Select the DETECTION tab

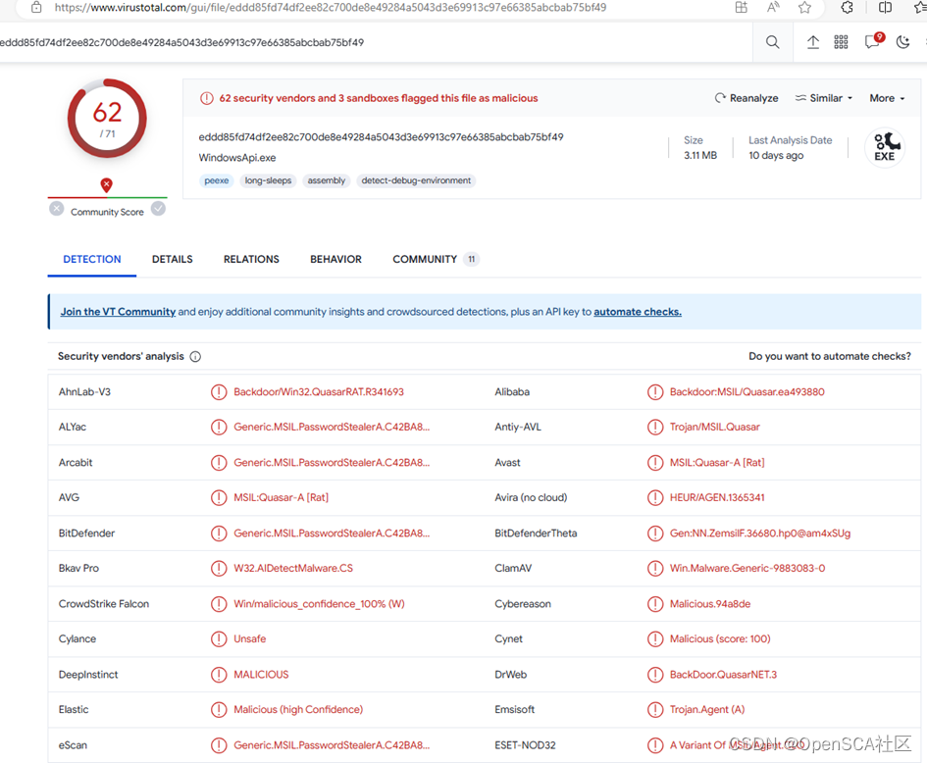pyautogui.click(x=91, y=259)
